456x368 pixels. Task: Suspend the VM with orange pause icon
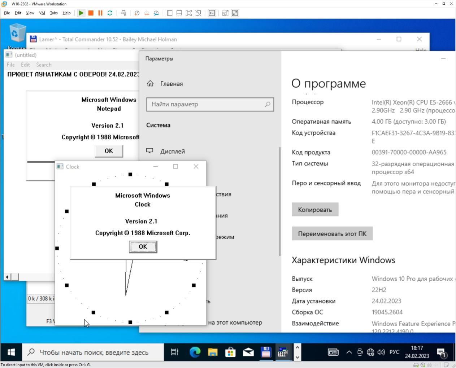[x=100, y=13]
